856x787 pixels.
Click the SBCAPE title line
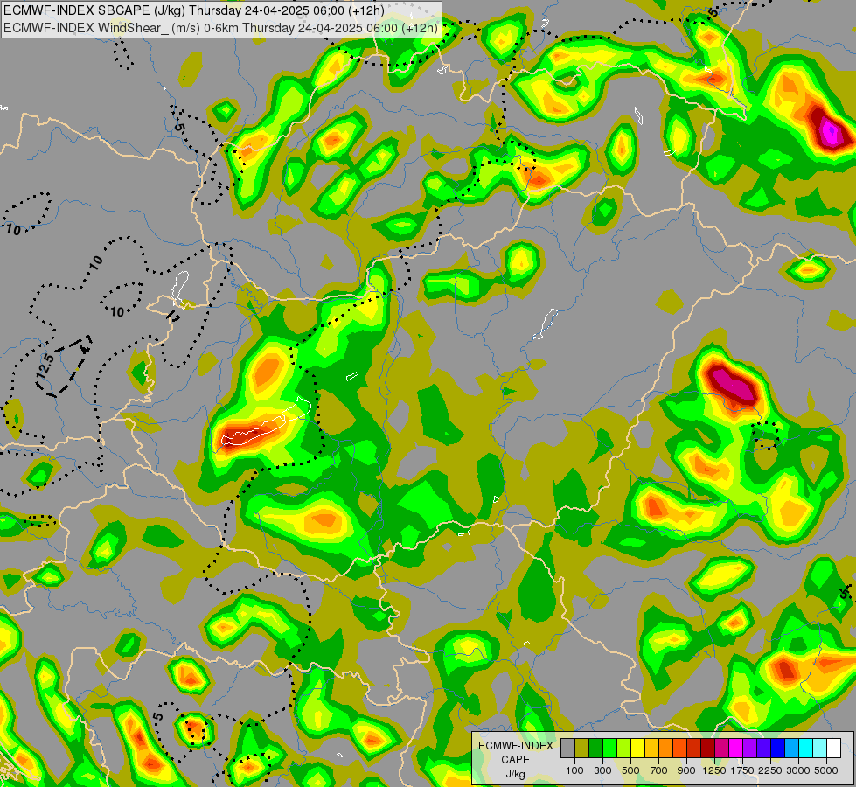click(194, 10)
